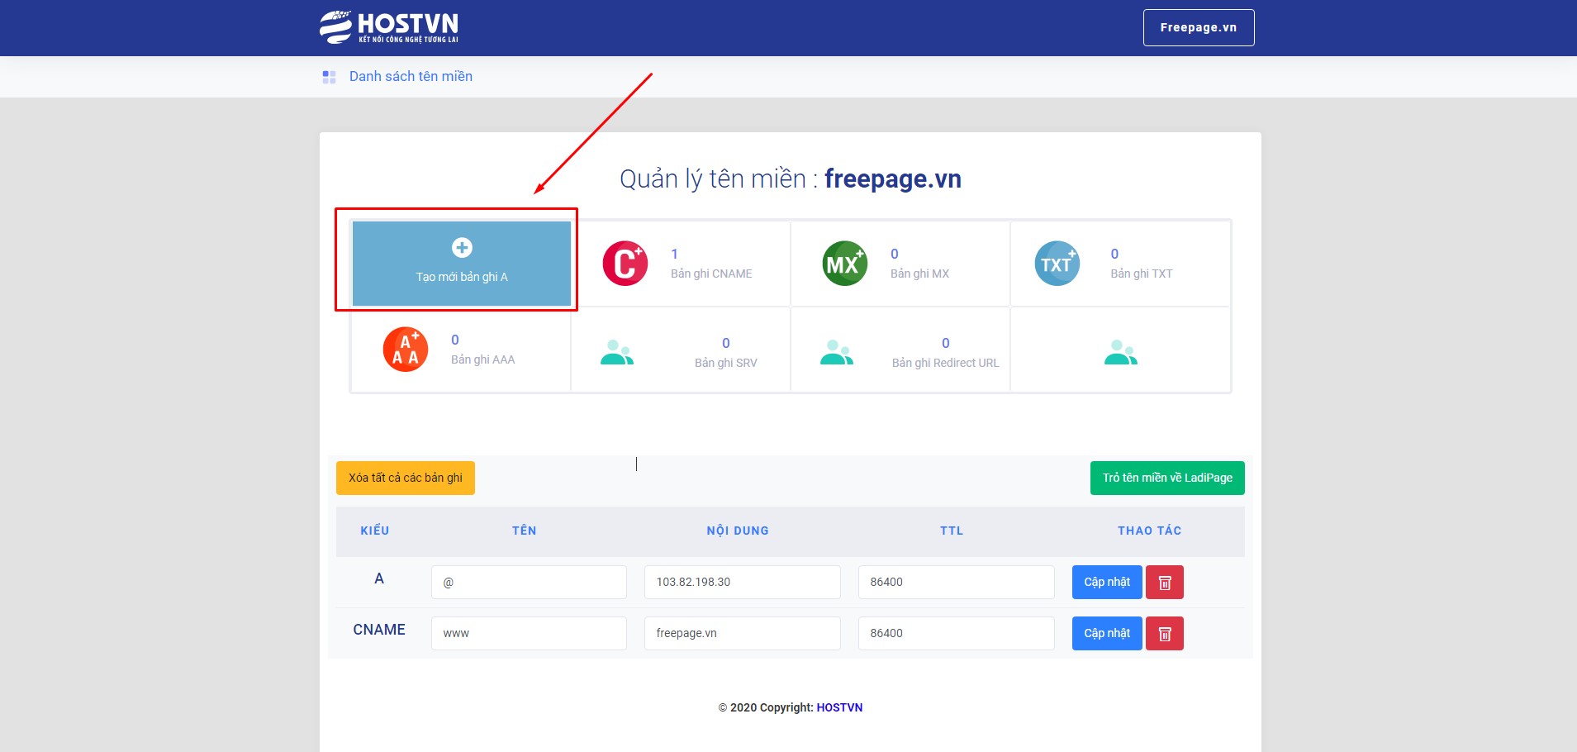Open the Bản ghi AAA label

(x=482, y=359)
